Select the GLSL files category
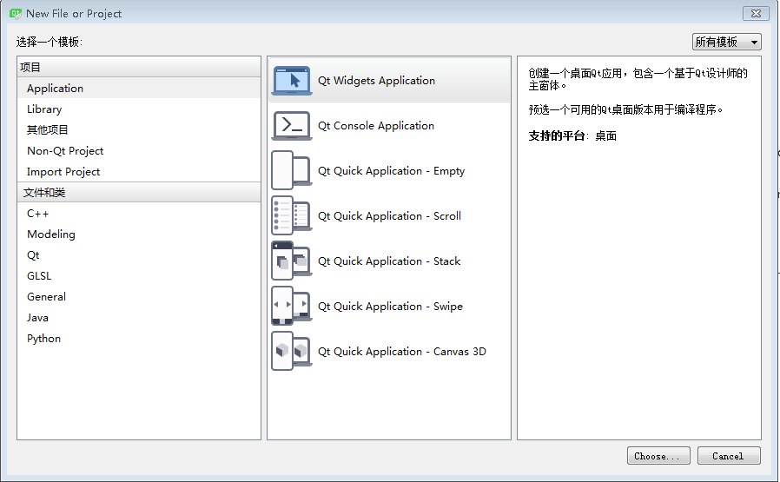The image size is (780, 482). click(x=139, y=276)
